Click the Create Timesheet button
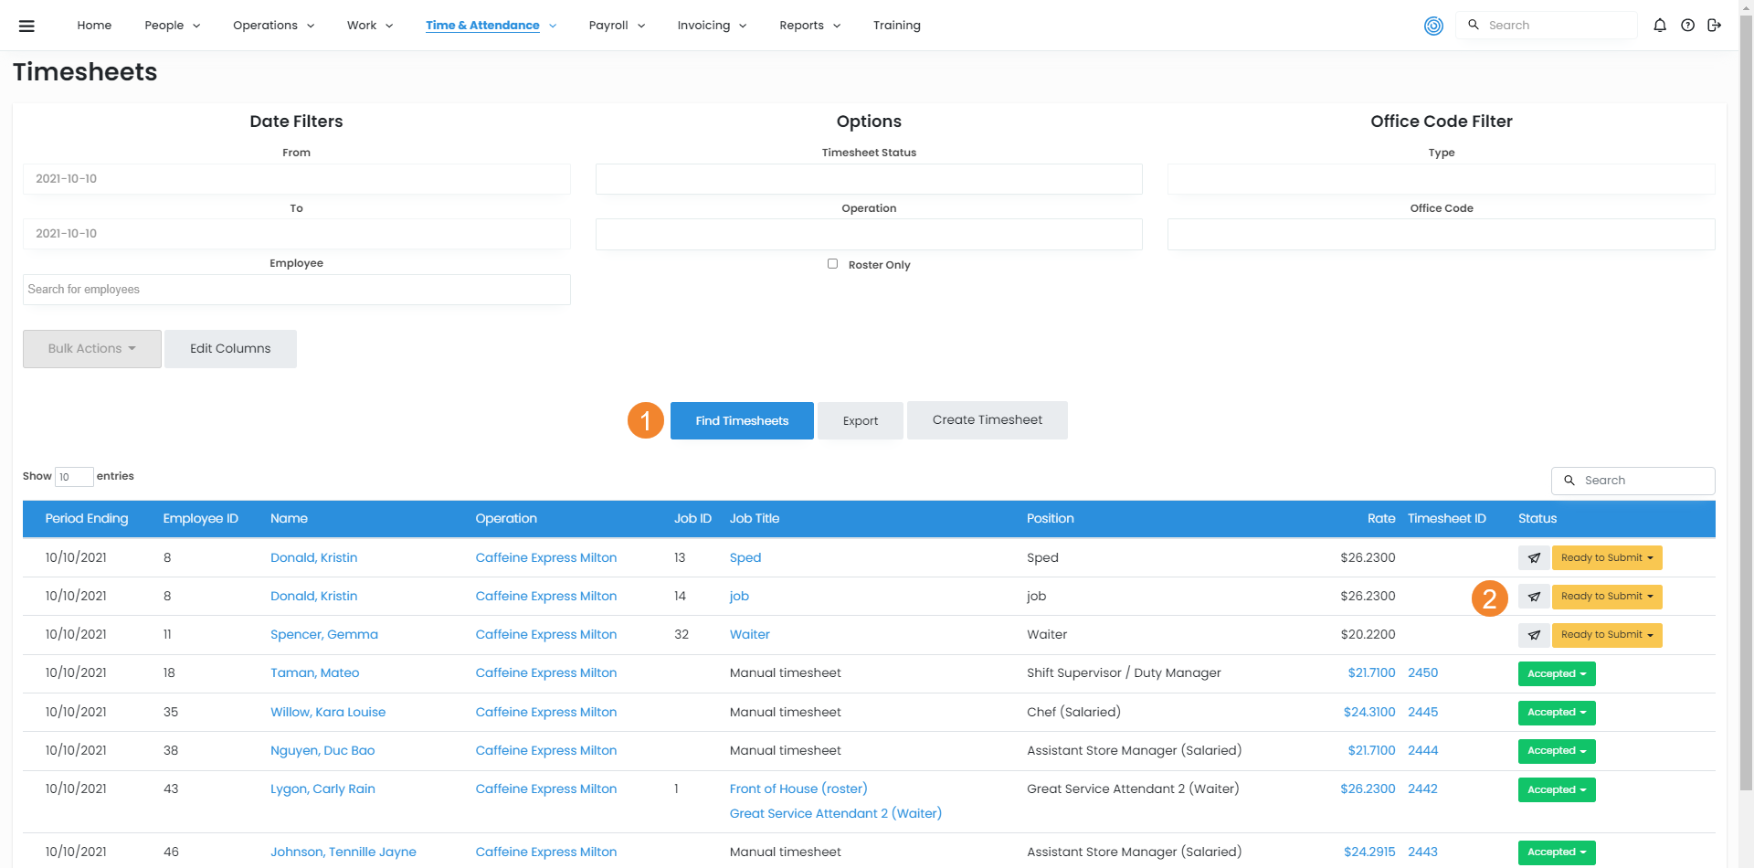Image resolution: width=1754 pixels, height=868 pixels. click(987, 420)
